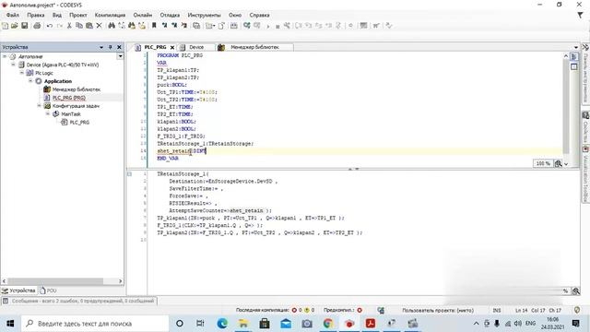590x332 pixels.
Task: Switch to the Менеджер библиотек tab
Action: (x=254, y=47)
